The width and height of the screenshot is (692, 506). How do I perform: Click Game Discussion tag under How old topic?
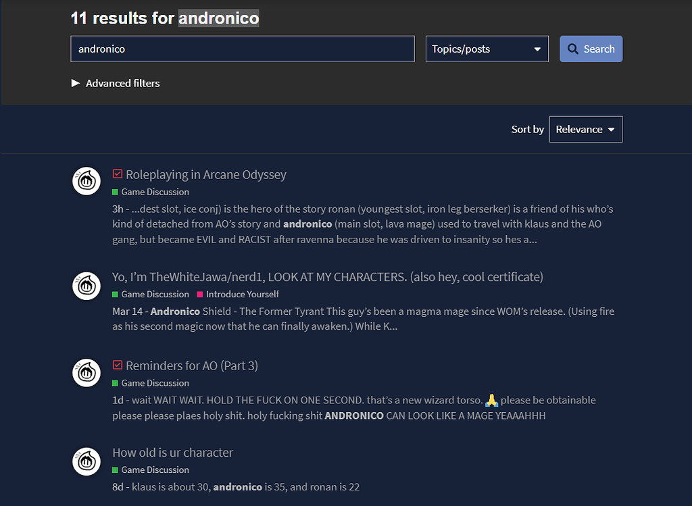pos(155,470)
